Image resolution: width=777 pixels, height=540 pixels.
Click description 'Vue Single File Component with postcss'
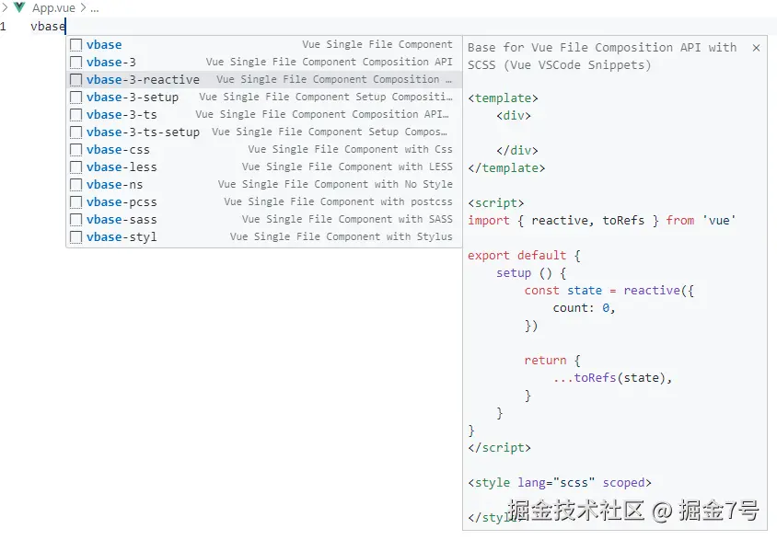[x=338, y=202]
